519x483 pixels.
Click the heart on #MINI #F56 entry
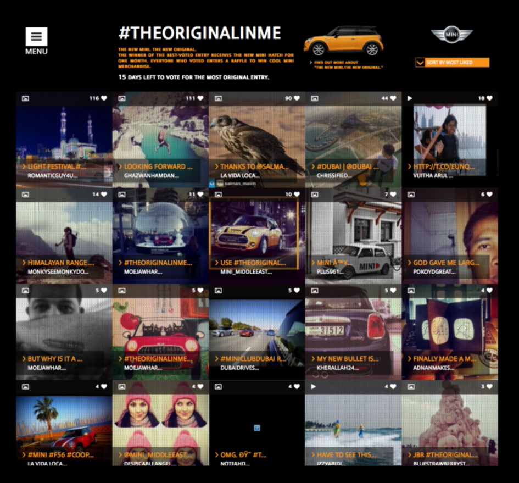(104, 386)
